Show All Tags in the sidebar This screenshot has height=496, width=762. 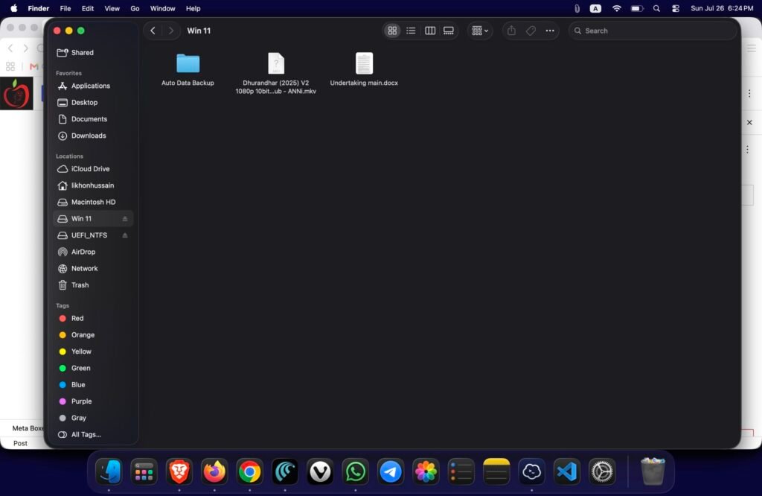point(93,435)
